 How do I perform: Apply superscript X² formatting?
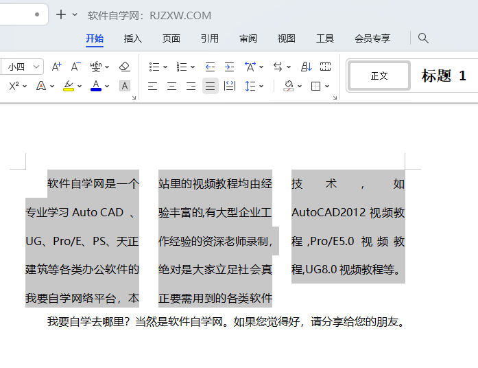pos(14,86)
